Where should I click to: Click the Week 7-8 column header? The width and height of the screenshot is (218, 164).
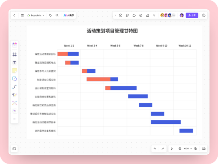(138, 46)
